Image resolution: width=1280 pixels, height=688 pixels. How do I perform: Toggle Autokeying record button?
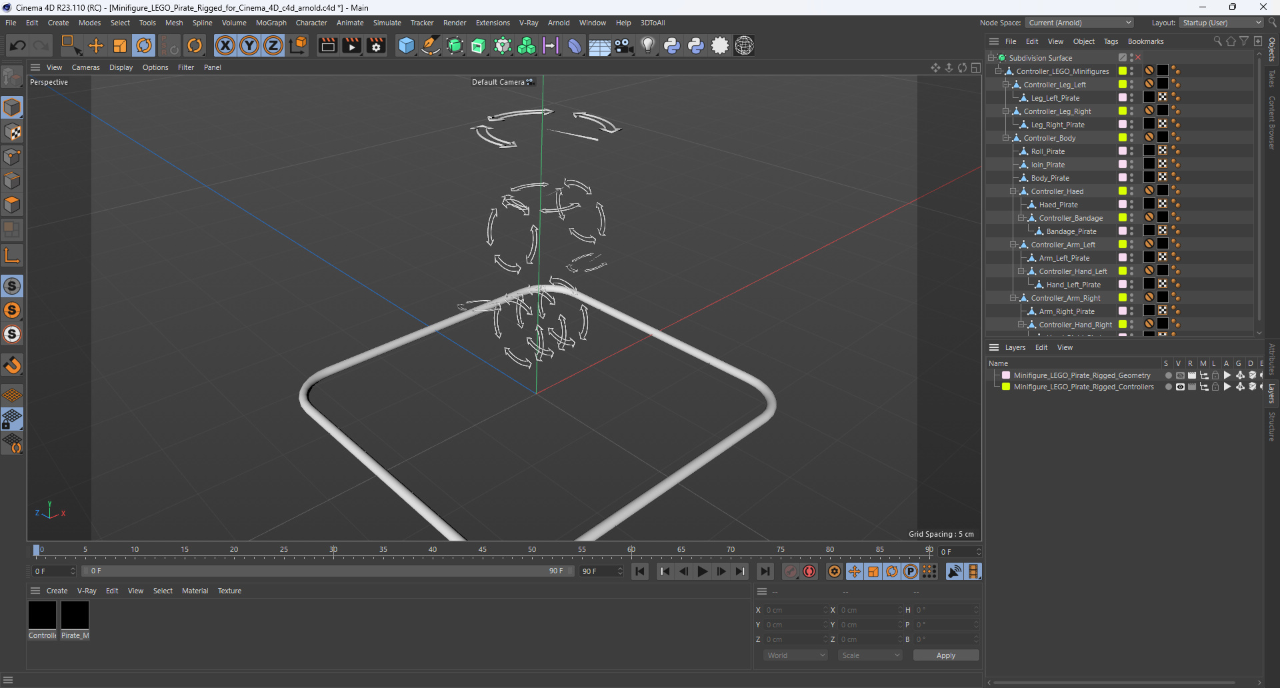(809, 571)
